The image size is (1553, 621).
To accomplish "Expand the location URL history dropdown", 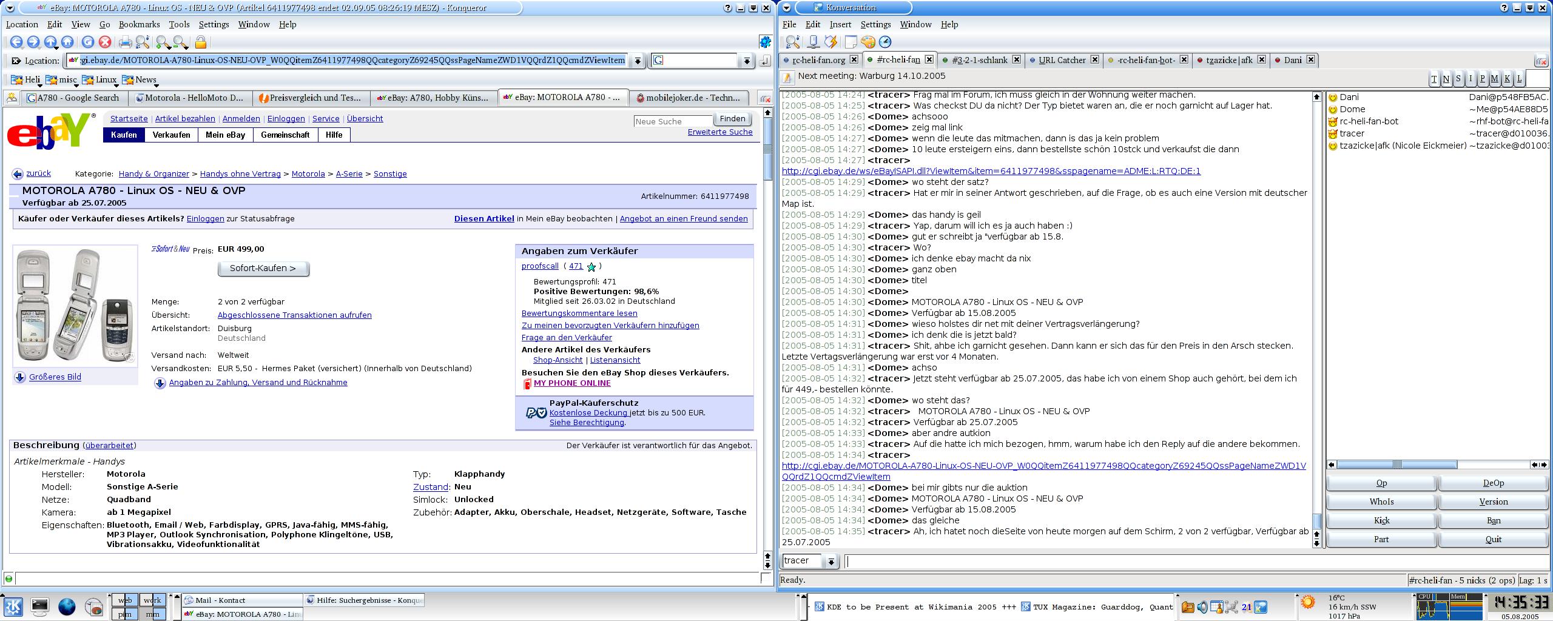I will click(638, 61).
